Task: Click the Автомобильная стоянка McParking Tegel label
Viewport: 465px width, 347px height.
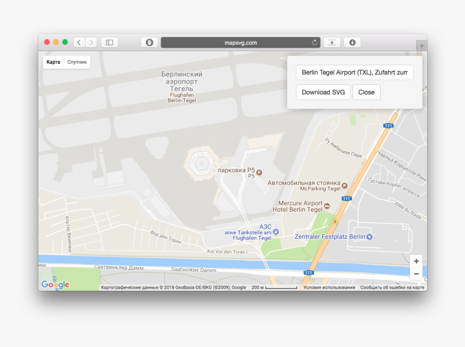Action: point(304,186)
